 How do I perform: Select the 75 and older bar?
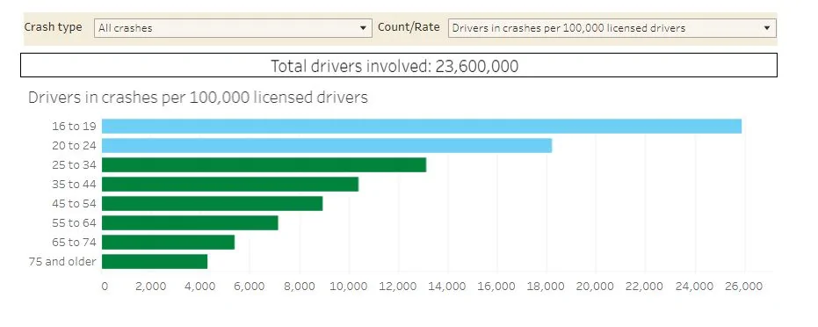pos(155,261)
